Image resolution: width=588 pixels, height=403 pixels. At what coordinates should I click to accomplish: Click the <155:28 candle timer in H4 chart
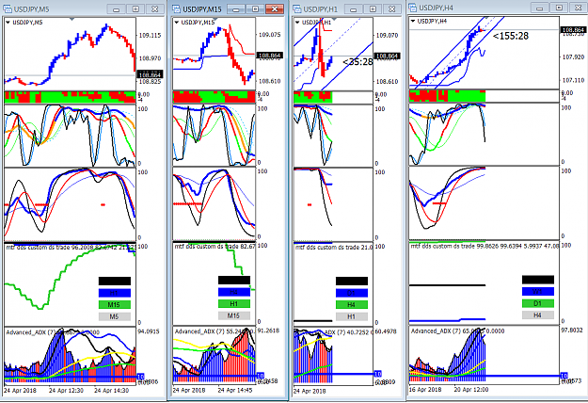pos(511,36)
